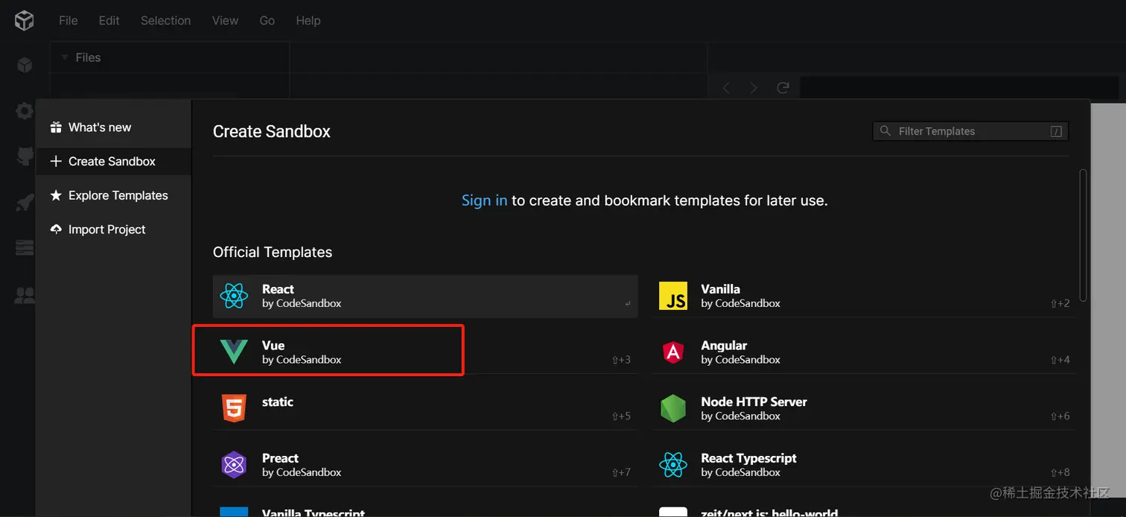The width and height of the screenshot is (1126, 517).
Task: Switch to Explore Templates tab
Action: 118,195
